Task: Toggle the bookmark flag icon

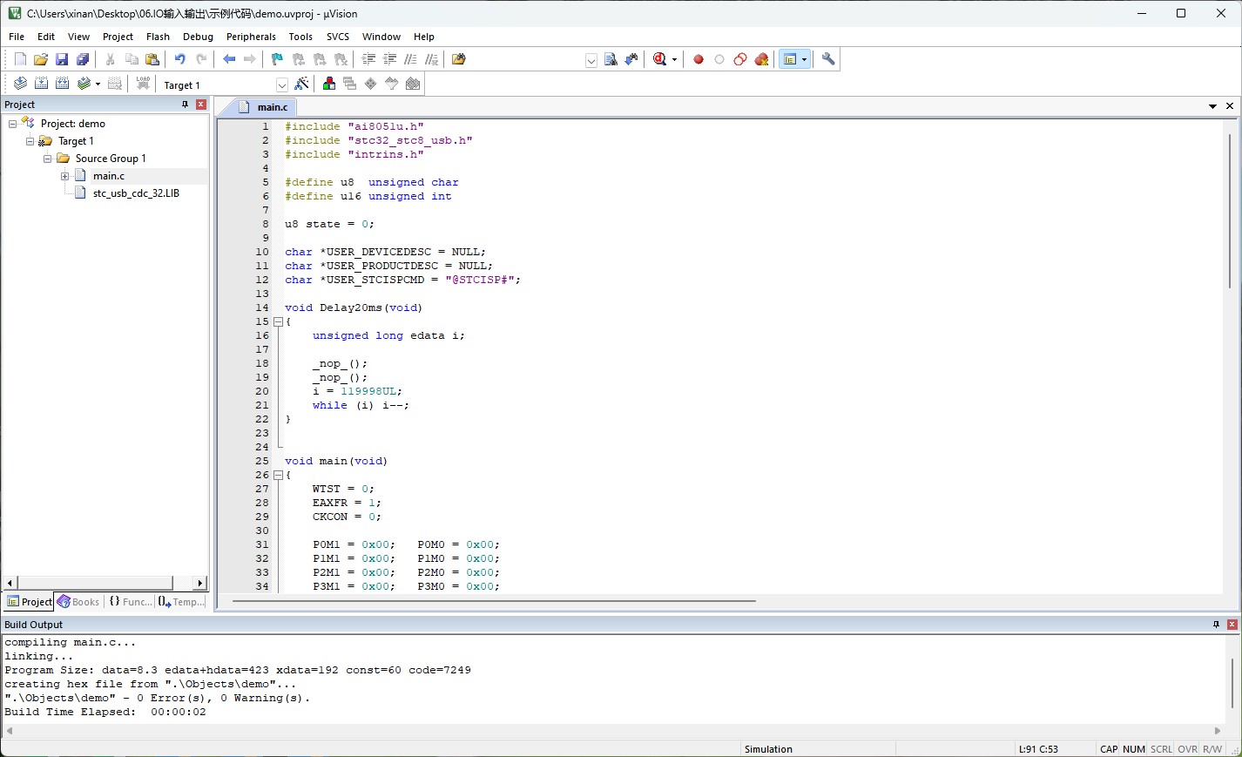Action: 277,59
